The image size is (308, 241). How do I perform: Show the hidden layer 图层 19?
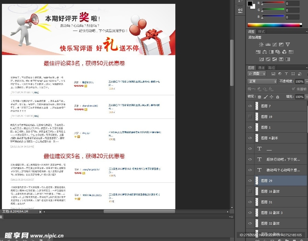pyautogui.click(x=250, y=117)
